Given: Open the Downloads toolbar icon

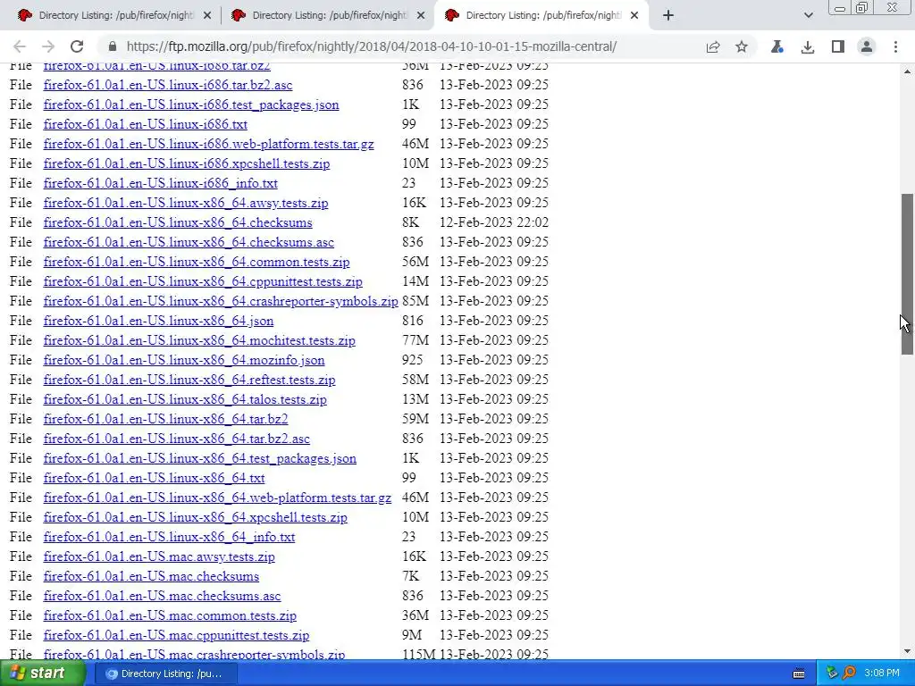Looking at the screenshot, I should click(808, 46).
